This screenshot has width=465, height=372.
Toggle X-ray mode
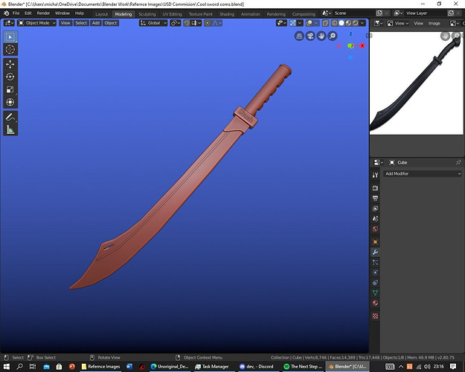325,23
